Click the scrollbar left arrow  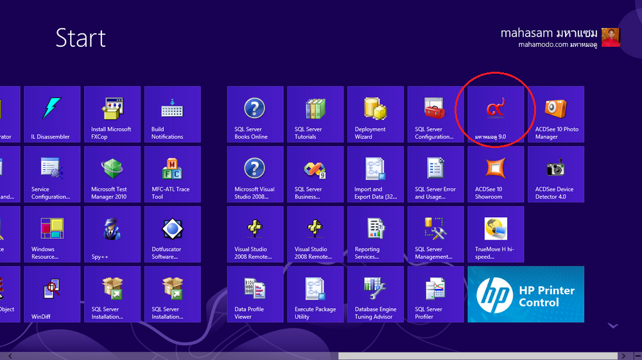(4, 356)
